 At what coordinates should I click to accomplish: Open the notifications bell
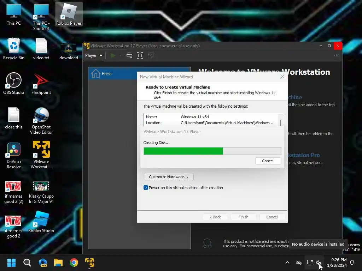coord(352,263)
